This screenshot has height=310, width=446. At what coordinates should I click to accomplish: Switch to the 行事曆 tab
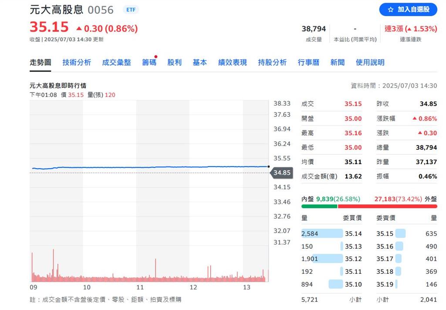(x=308, y=62)
